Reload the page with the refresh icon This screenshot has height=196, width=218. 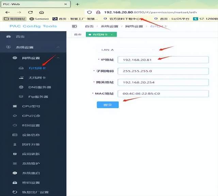[30, 12]
